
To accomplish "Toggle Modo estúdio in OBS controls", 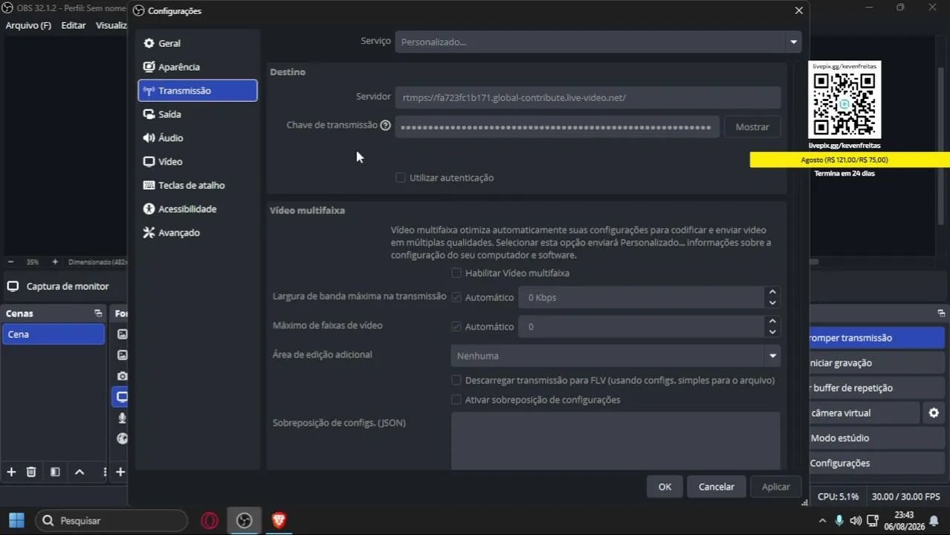I will (877, 438).
